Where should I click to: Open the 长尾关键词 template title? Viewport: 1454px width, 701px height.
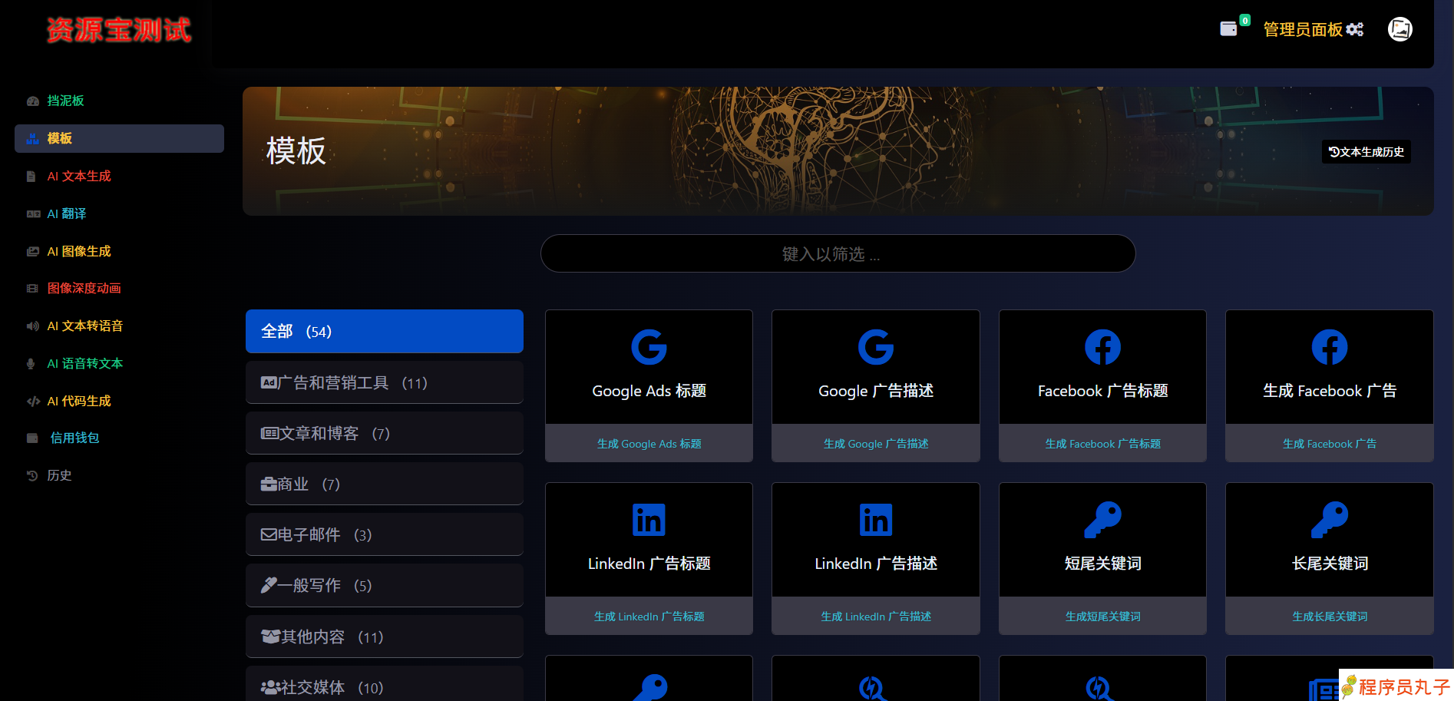[x=1330, y=564]
